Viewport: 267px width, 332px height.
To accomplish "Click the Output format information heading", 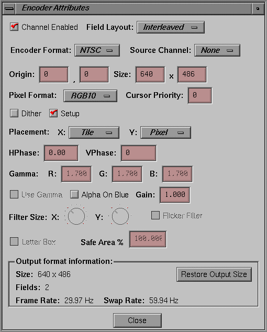I will 64,261.
